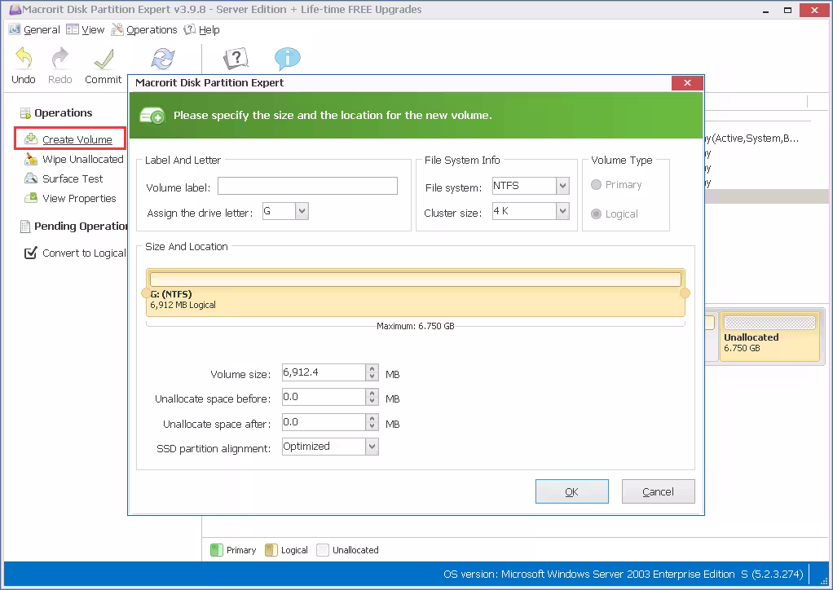833x590 pixels.
Task: Click Wipe Unallocated operation
Action: point(83,159)
